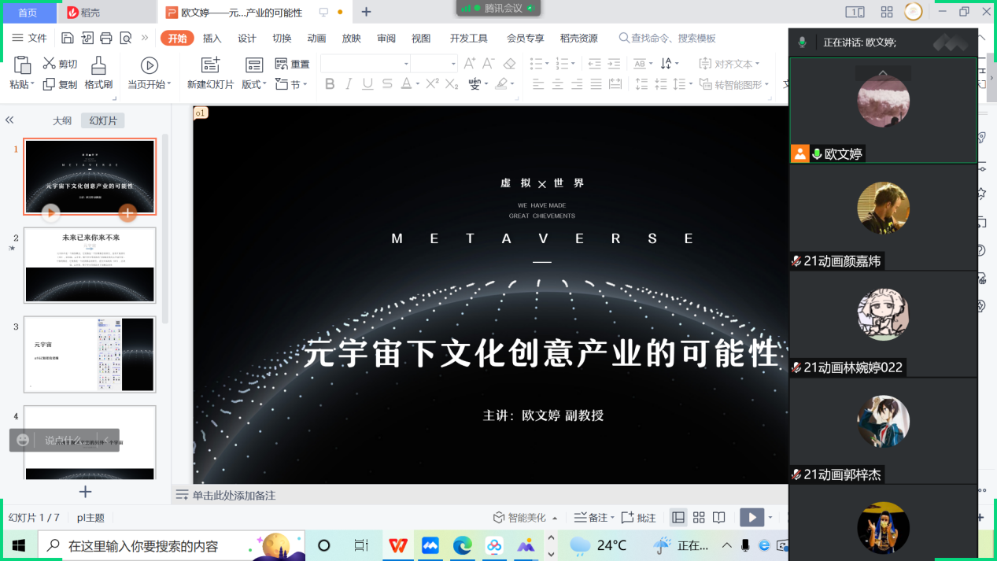Click the search box 查找命令、搜索模板
The height and width of the screenshot is (561, 997).
point(667,38)
